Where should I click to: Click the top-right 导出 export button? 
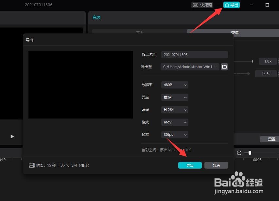coord(232,5)
